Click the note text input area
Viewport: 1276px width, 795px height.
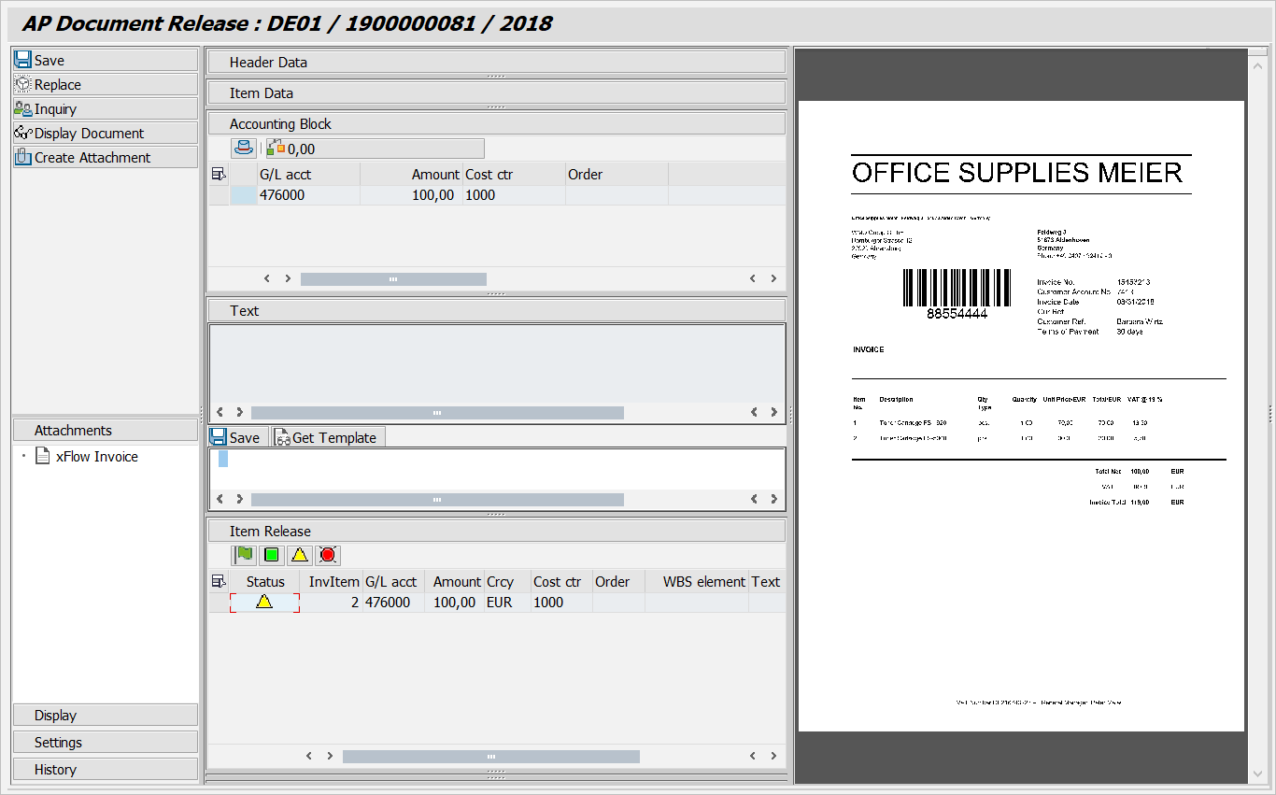tap(496, 467)
